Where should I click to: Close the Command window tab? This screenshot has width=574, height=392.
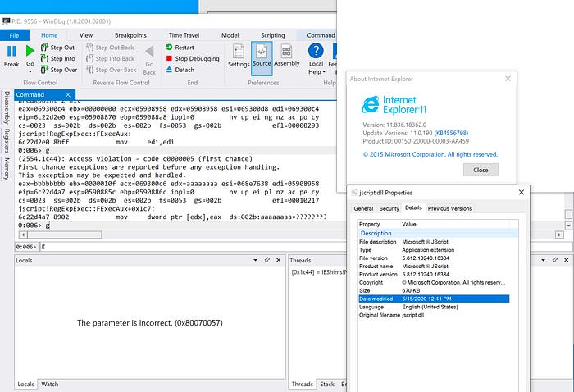68,94
